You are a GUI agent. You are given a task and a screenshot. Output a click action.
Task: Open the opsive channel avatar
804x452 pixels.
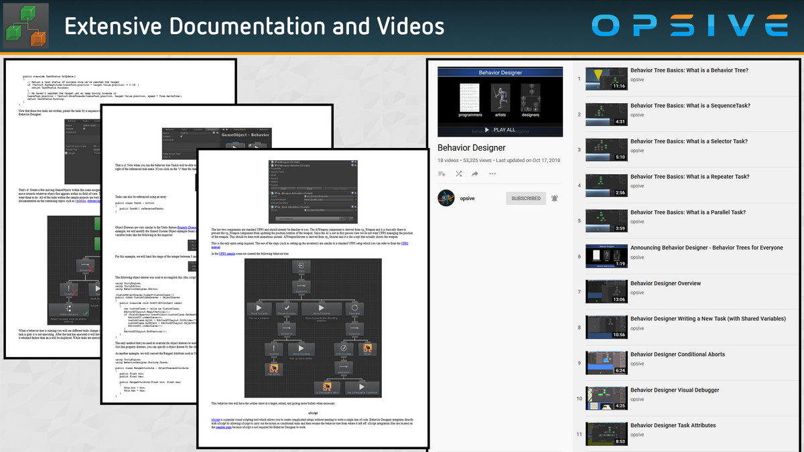pos(446,198)
